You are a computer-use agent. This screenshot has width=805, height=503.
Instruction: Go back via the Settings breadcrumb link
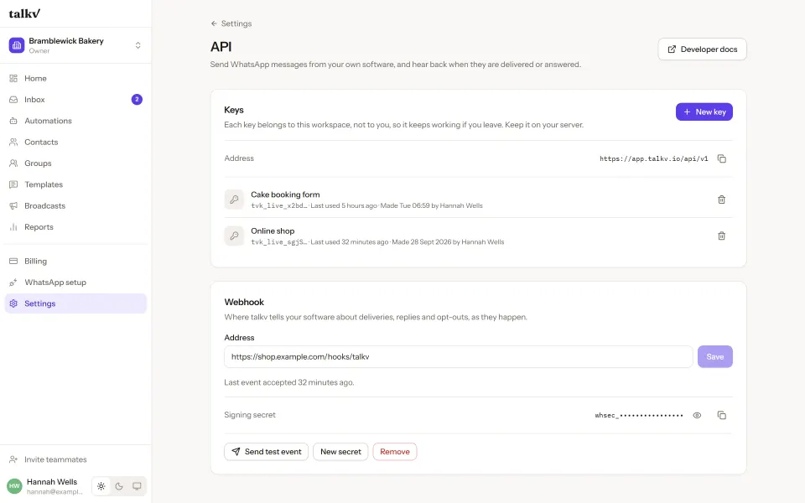(x=231, y=23)
